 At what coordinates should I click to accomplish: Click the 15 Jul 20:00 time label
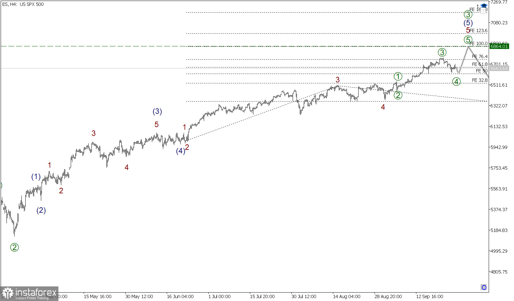262,296
